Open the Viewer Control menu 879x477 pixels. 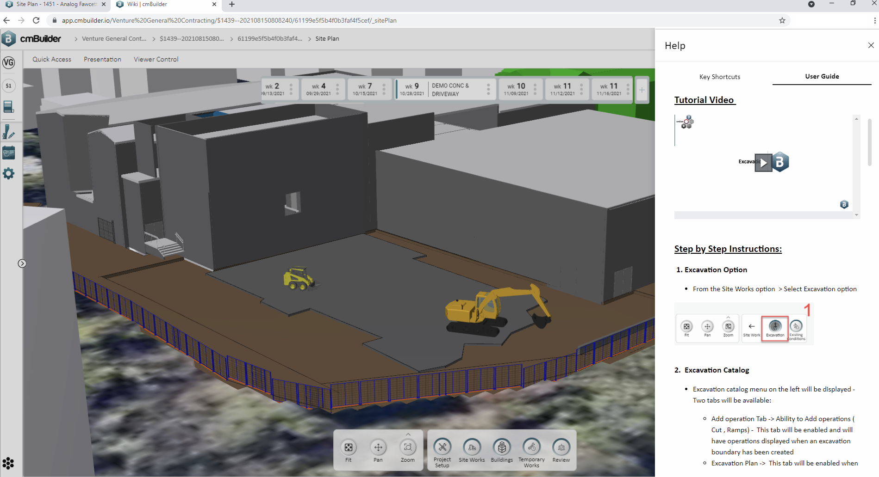pos(156,59)
